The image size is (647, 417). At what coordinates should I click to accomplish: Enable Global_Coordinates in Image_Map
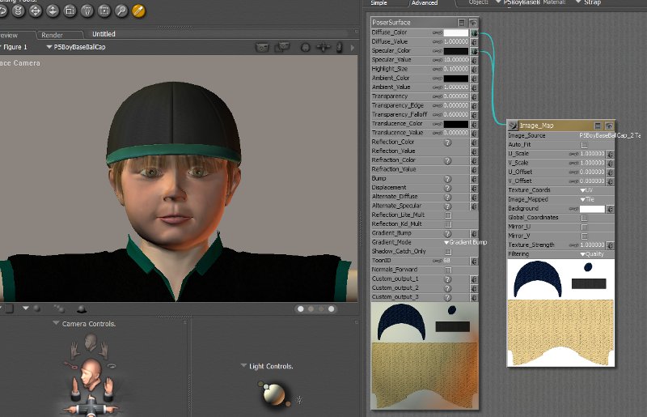[x=584, y=218]
